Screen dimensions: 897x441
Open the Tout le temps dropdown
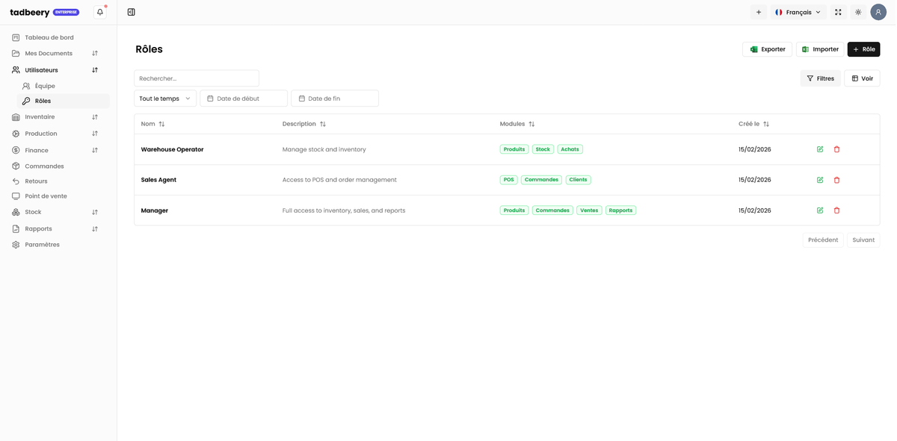pos(165,98)
